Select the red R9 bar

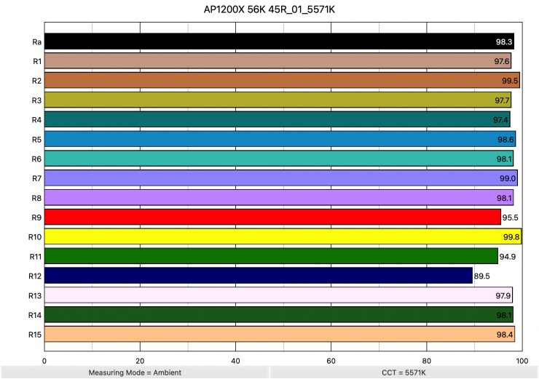[272, 217]
